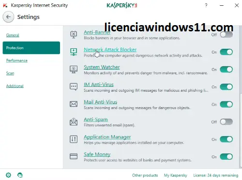Open the Safe Money settings link
The width and height of the screenshot is (242, 180).
tap(97, 154)
